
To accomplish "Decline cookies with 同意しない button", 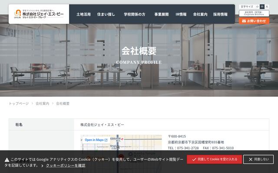I will click(x=258, y=160).
